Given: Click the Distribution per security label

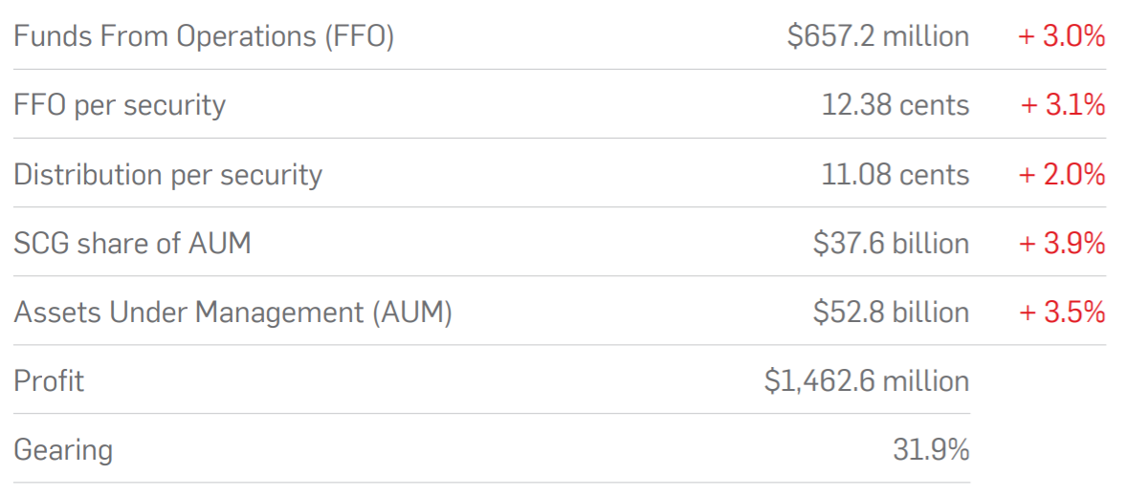Looking at the screenshot, I should tap(168, 175).
